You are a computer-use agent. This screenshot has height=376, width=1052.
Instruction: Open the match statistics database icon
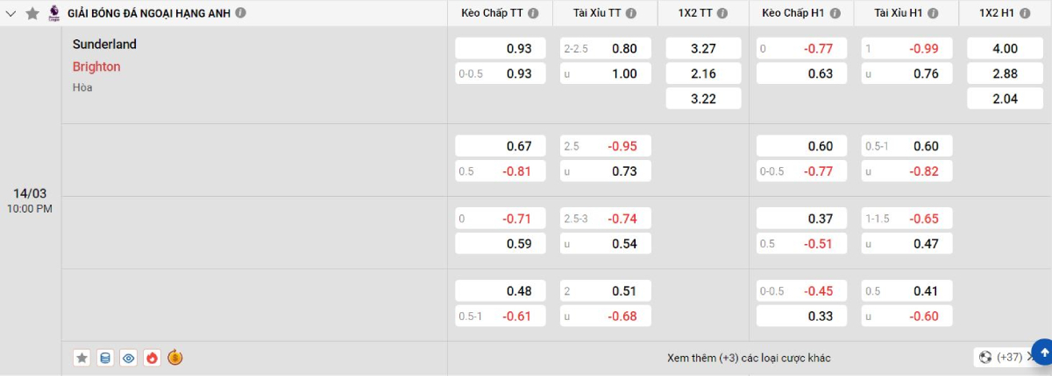(x=105, y=357)
